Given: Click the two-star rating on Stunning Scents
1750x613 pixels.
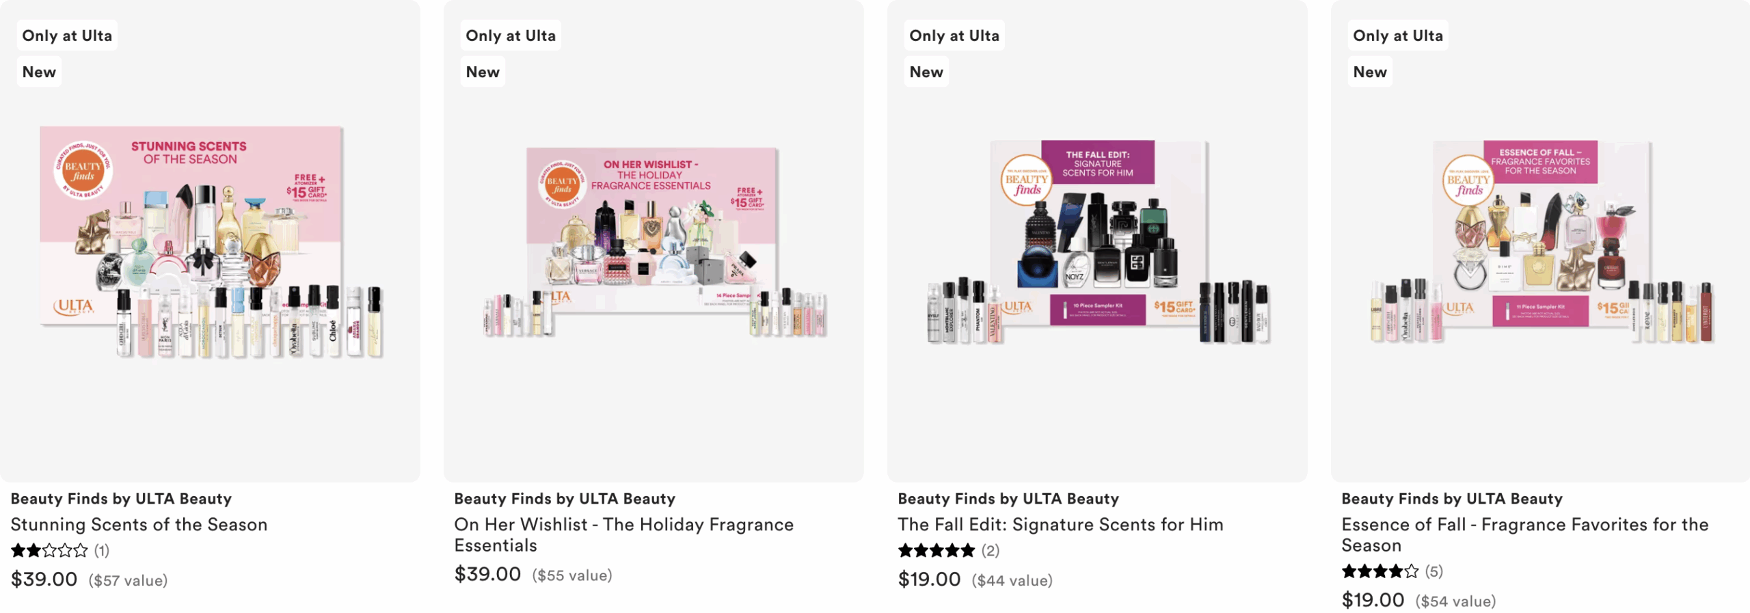Looking at the screenshot, I should [49, 550].
